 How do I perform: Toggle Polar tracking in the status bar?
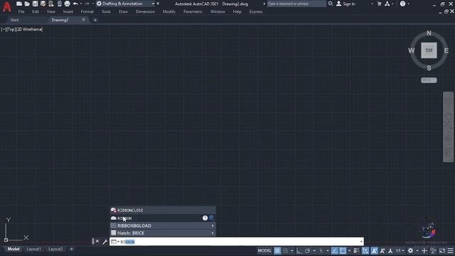coord(308,251)
